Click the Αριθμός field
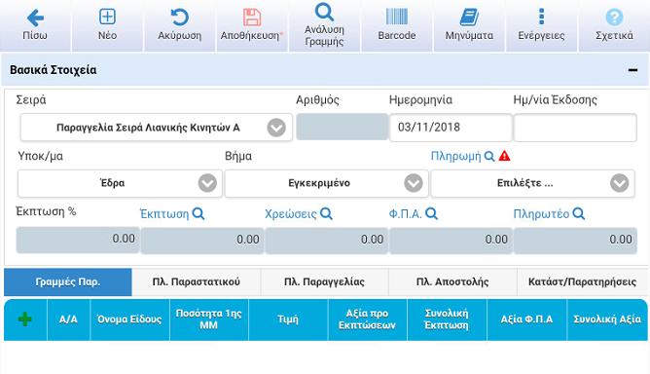The image size is (650, 374). coord(342,127)
